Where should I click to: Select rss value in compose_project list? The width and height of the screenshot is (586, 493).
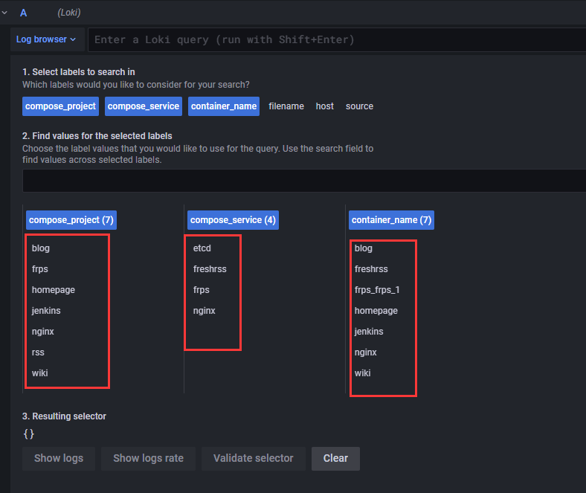pyautogui.click(x=39, y=352)
